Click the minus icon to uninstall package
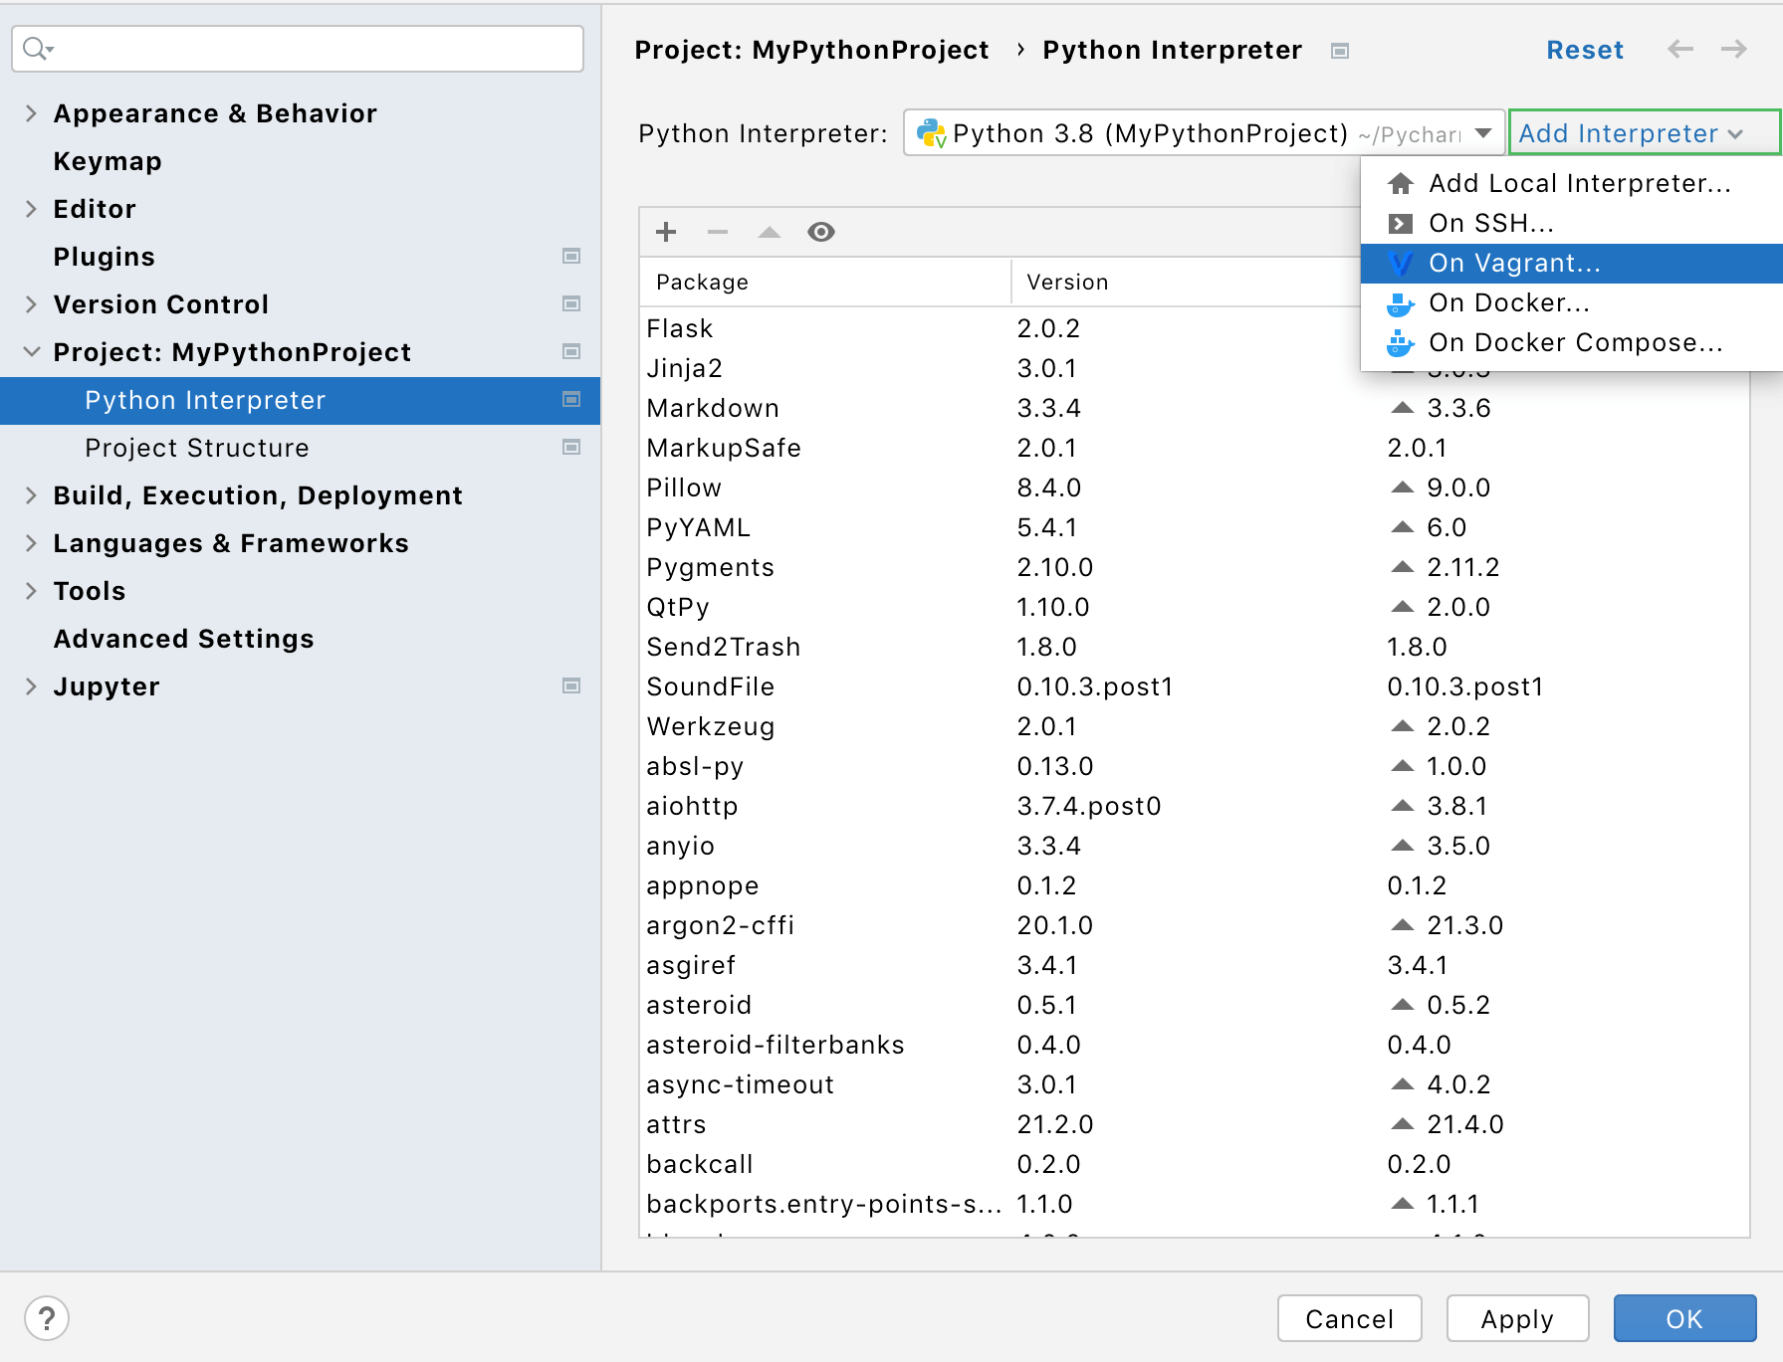This screenshot has width=1783, height=1362. click(718, 232)
